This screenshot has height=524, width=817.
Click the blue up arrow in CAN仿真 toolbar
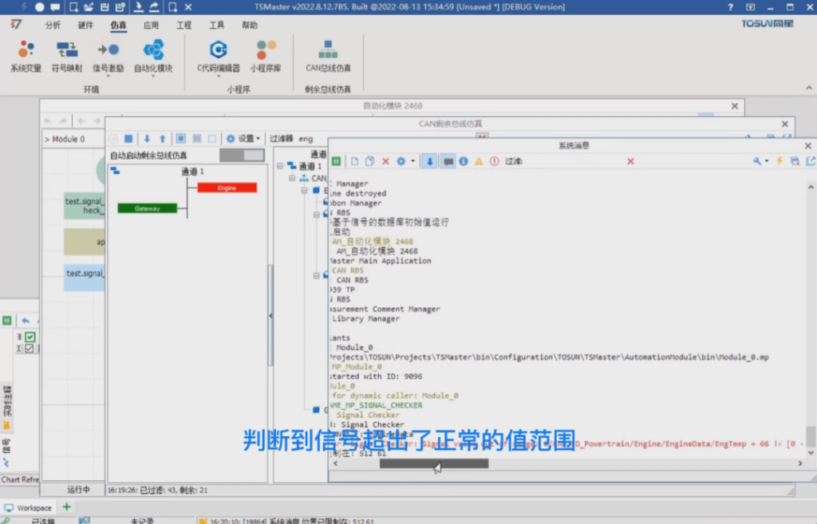point(163,139)
